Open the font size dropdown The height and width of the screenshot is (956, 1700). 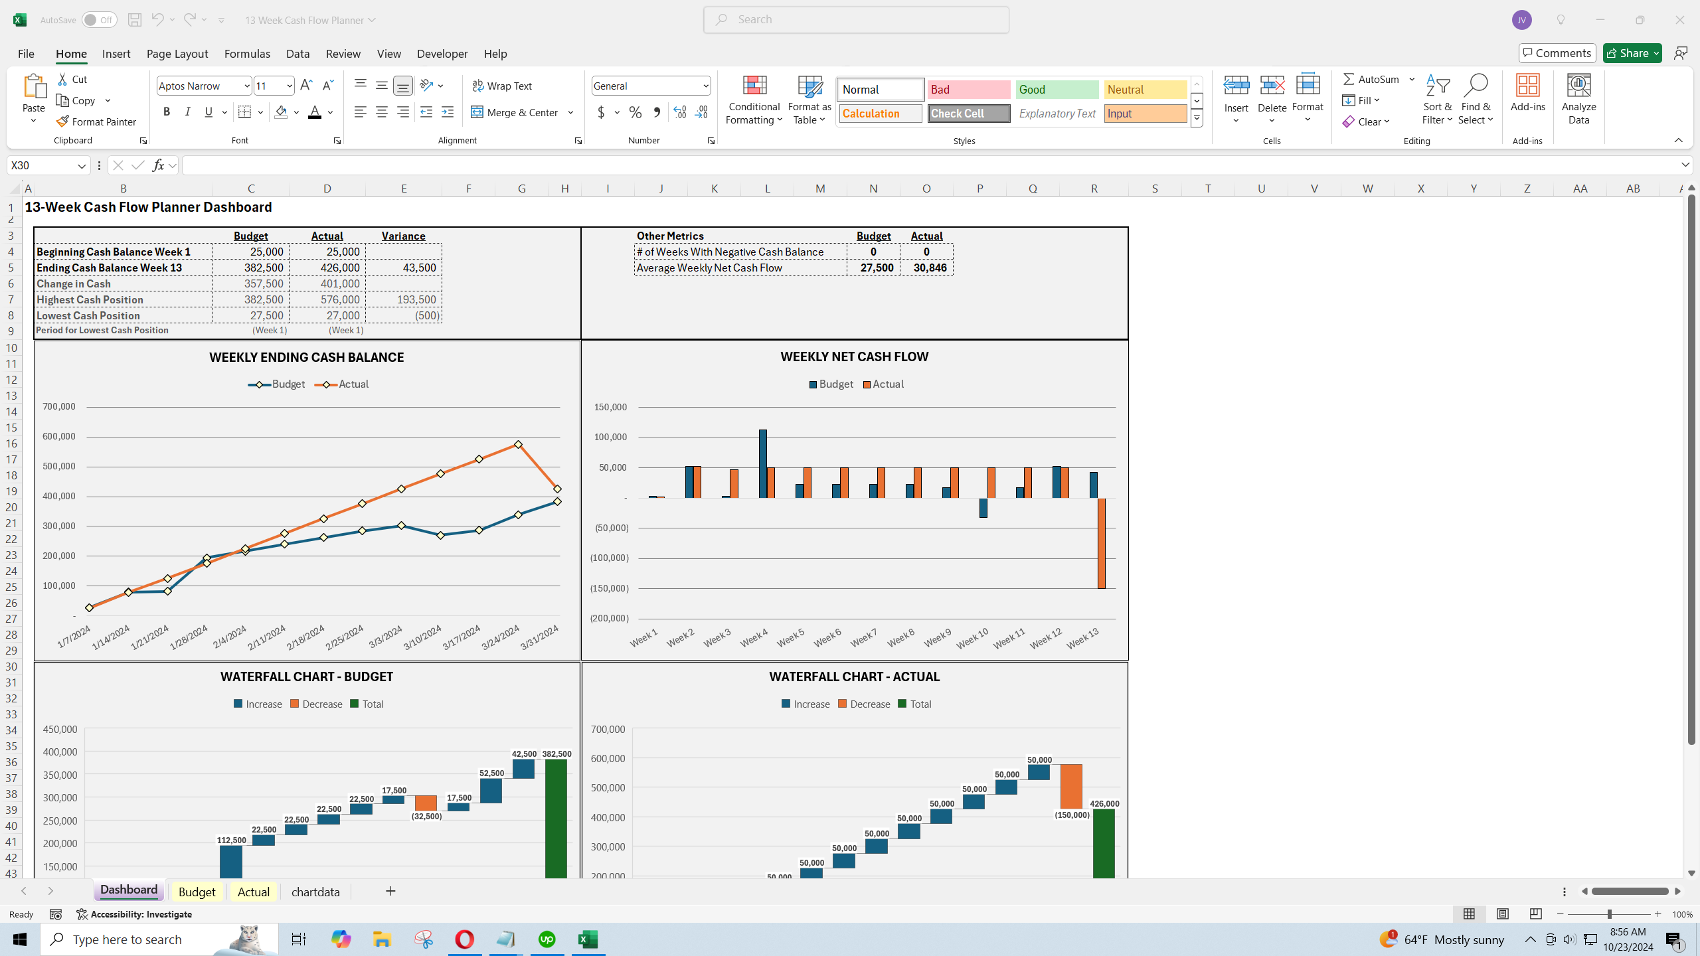tap(290, 86)
